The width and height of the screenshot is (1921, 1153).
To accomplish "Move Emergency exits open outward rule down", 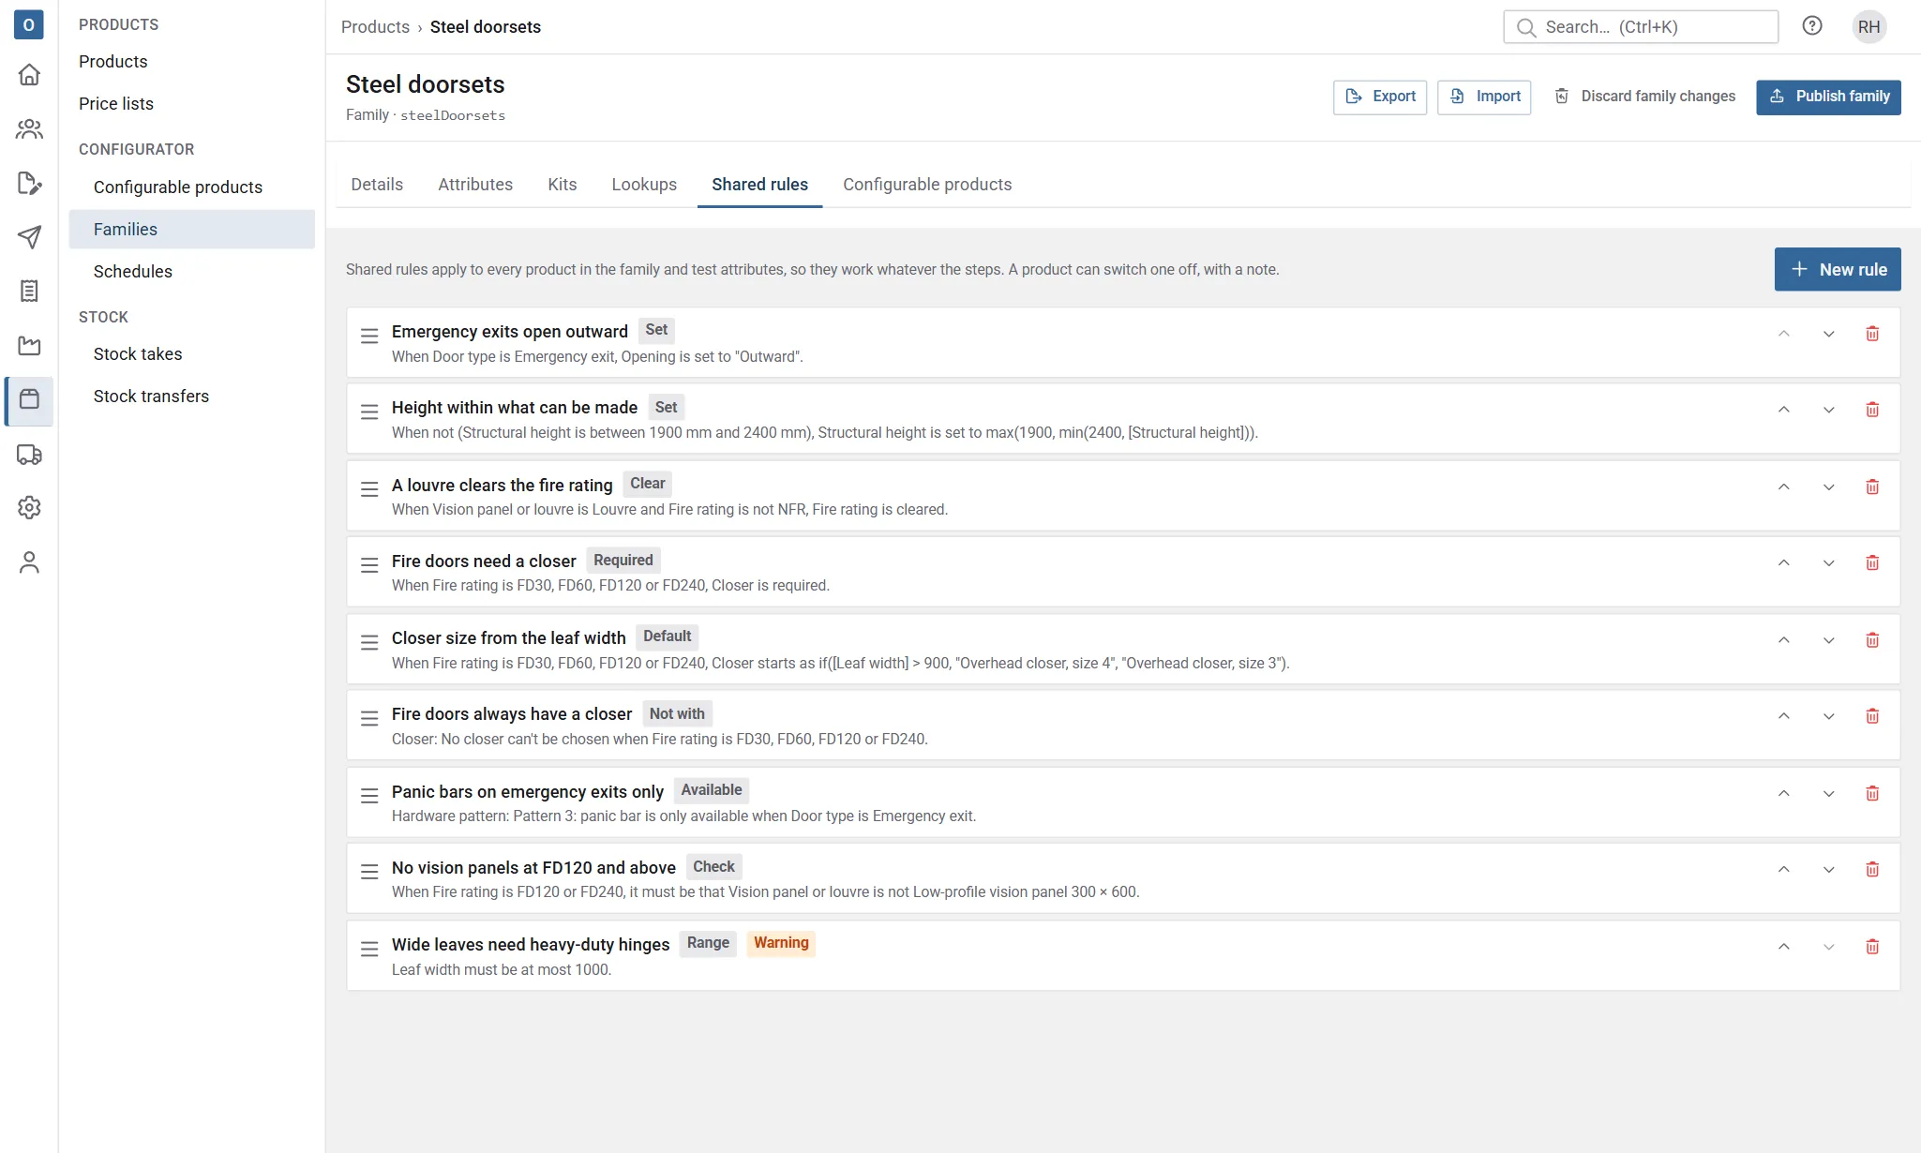I will click(1829, 334).
